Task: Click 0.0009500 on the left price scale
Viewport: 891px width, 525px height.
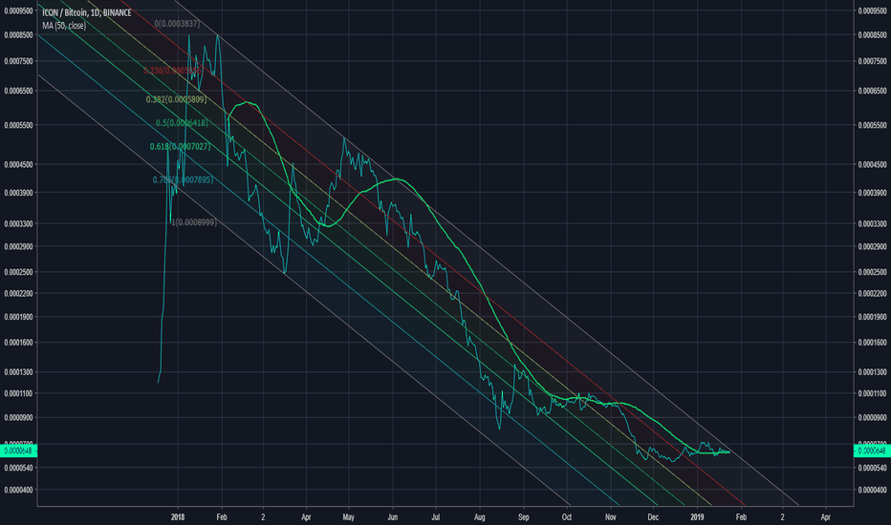Action: point(18,10)
